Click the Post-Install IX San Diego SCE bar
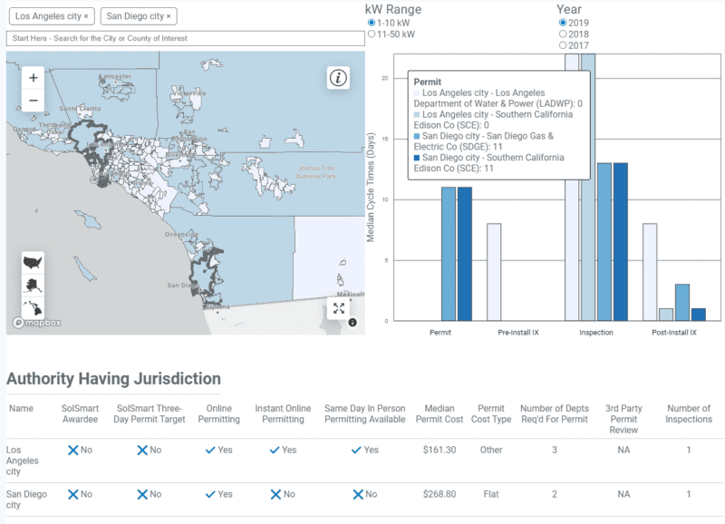 click(699, 315)
